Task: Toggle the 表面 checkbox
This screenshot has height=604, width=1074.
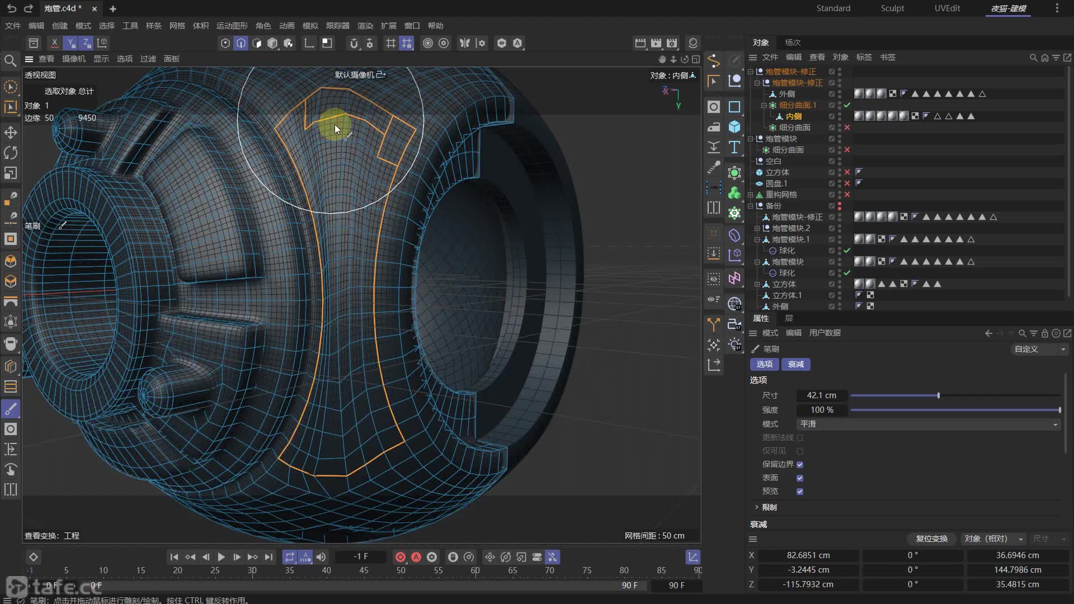Action: 800,478
